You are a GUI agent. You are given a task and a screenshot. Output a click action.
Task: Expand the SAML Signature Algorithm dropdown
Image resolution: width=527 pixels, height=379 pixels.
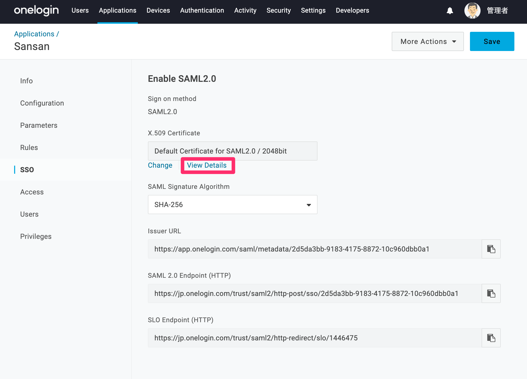tap(232, 205)
